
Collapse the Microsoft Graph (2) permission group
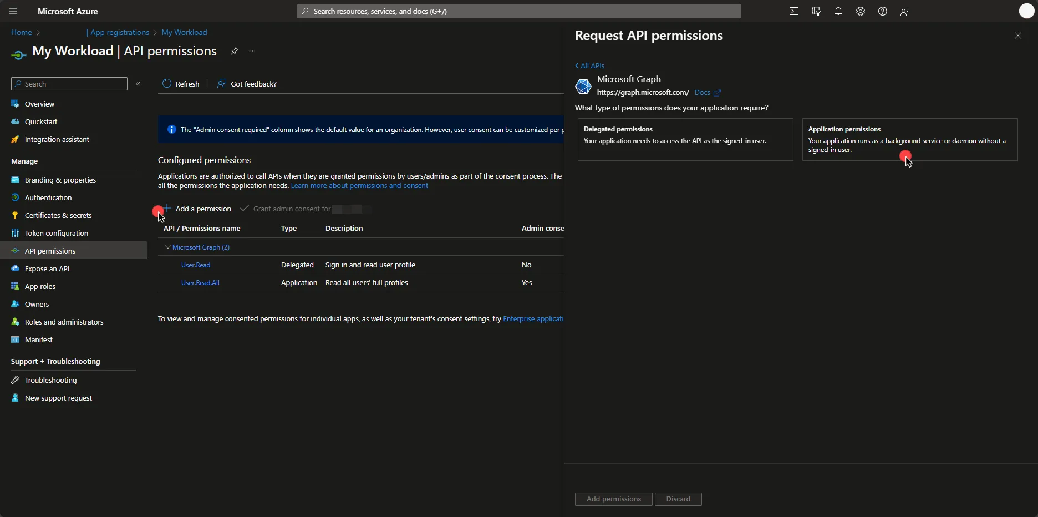167,247
